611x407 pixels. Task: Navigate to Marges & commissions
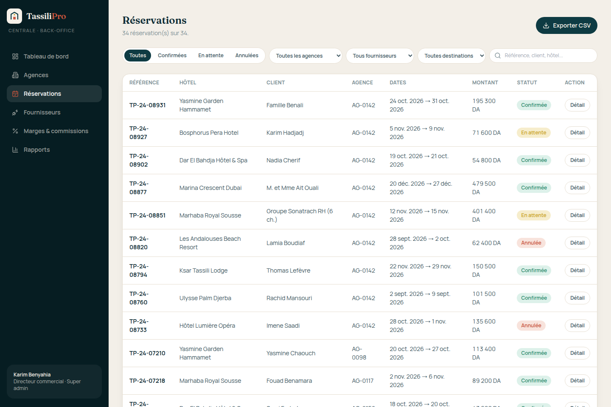[54, 131]
